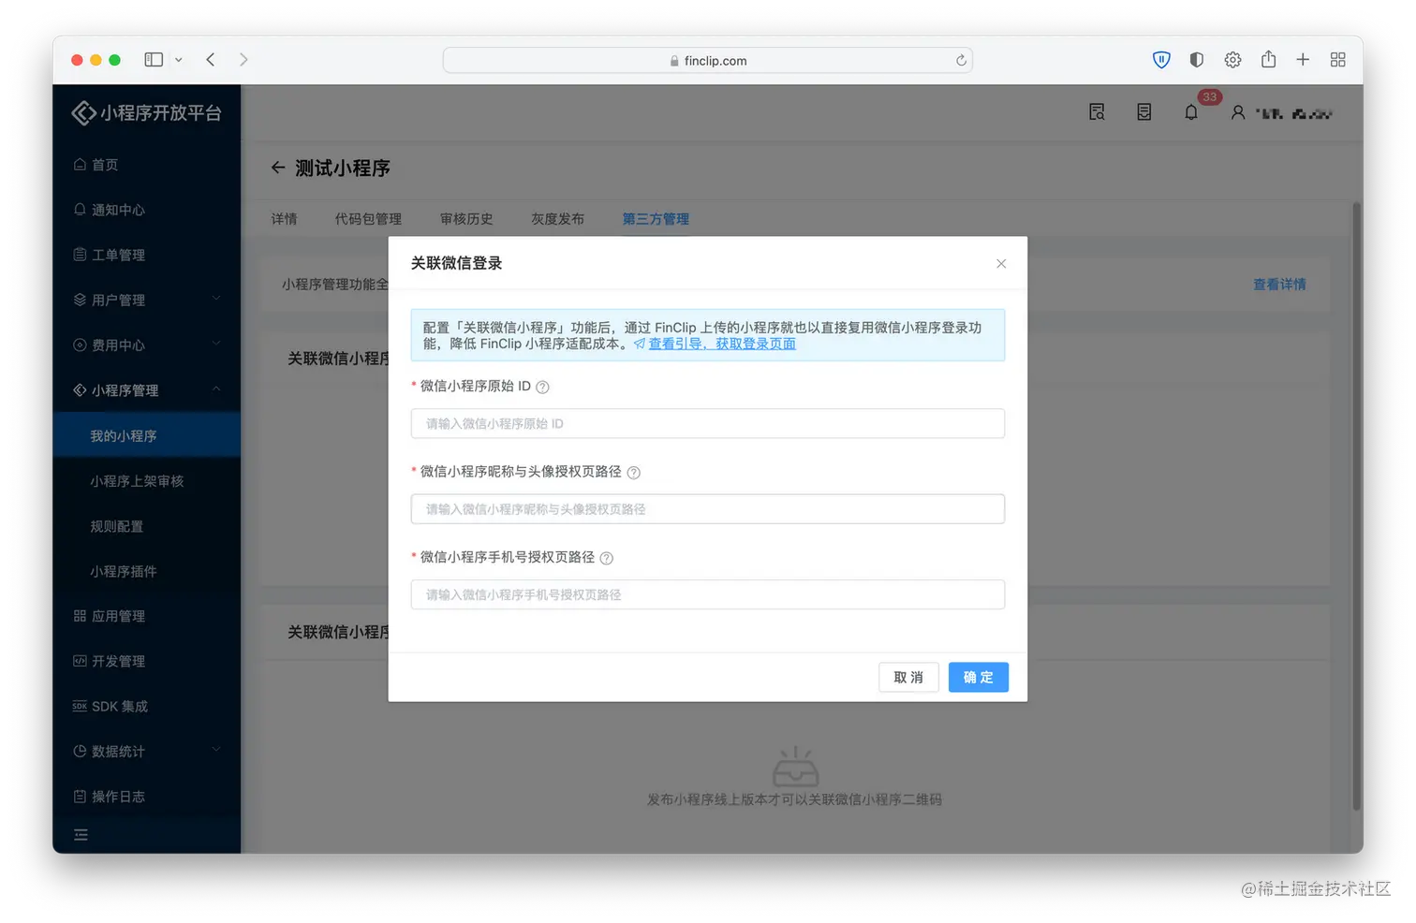Click the 确定 button
Viewport: 1416px width, 923px height.
tap(978, 678)
